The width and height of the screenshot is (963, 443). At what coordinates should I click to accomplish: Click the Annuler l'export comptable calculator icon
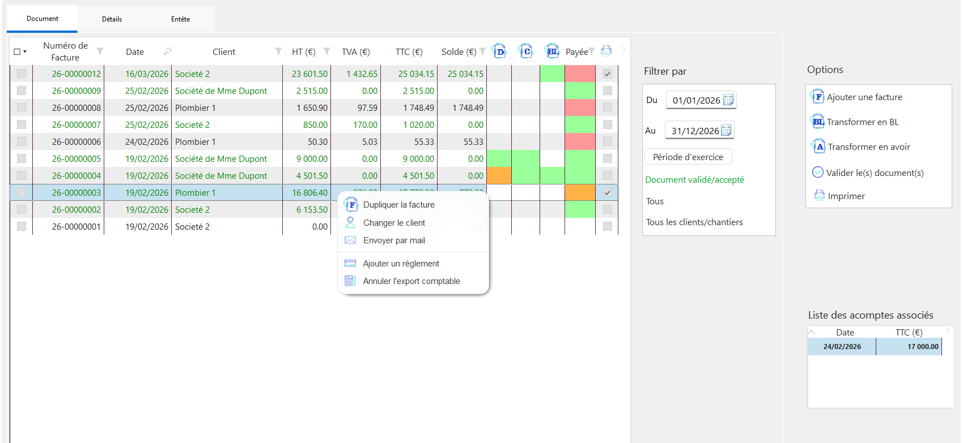point(350,281)
